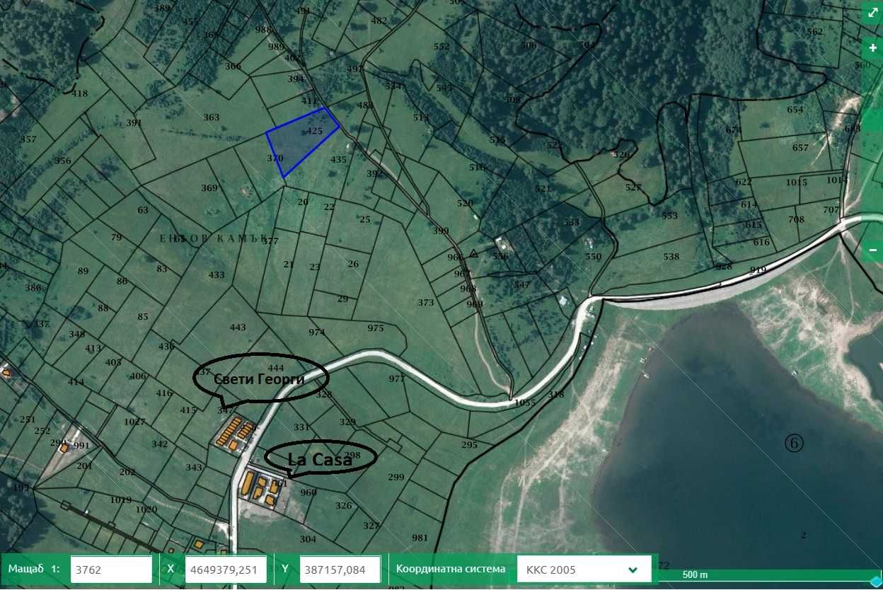Click the scale input field showing 3762
Image resolution: width=883 pixels, height=590 pixels.
111,569
